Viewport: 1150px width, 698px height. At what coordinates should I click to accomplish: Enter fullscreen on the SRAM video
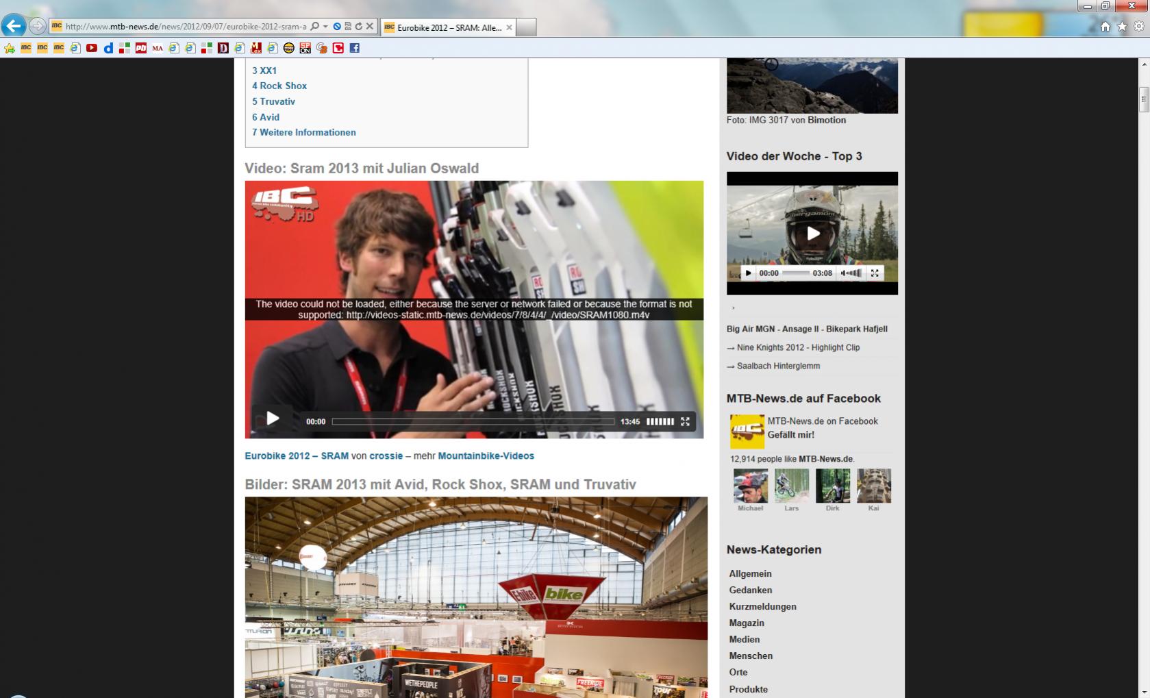pyautogui.click(x=685, y=421)
